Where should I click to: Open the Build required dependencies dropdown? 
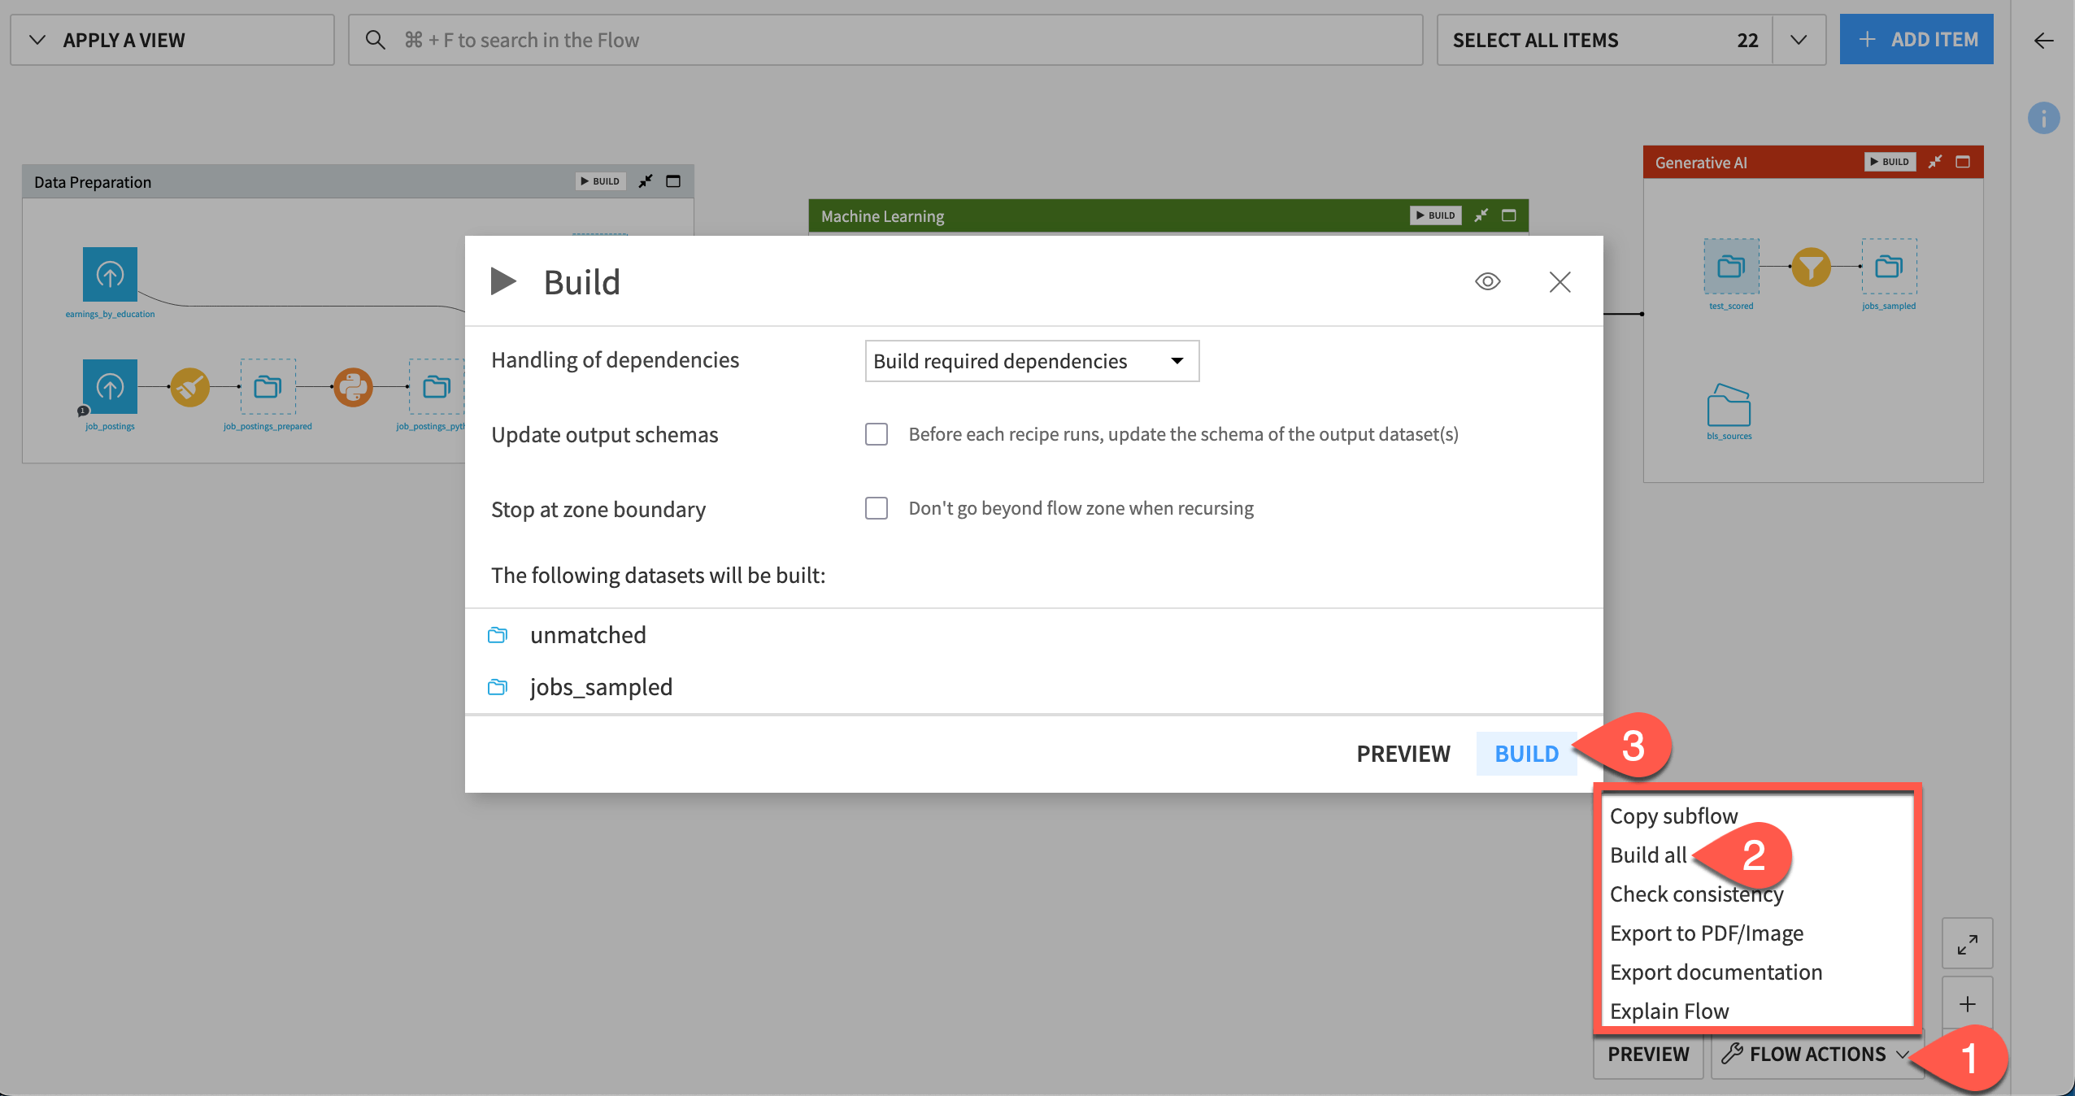click(1030, 361)
